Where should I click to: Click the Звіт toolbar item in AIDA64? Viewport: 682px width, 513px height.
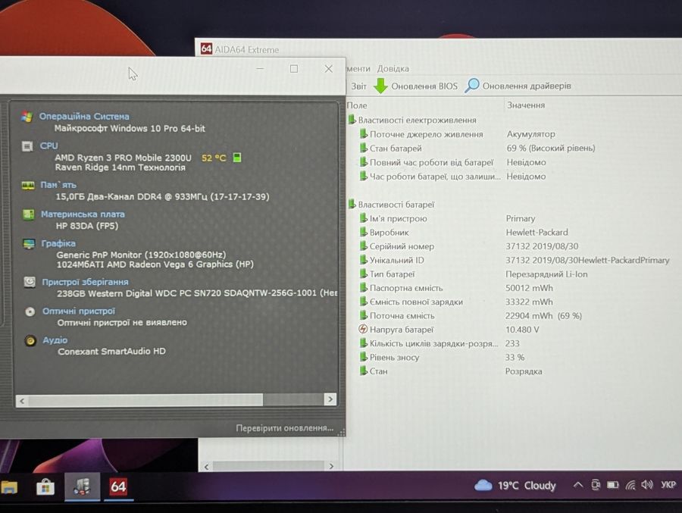pos(359,86)
